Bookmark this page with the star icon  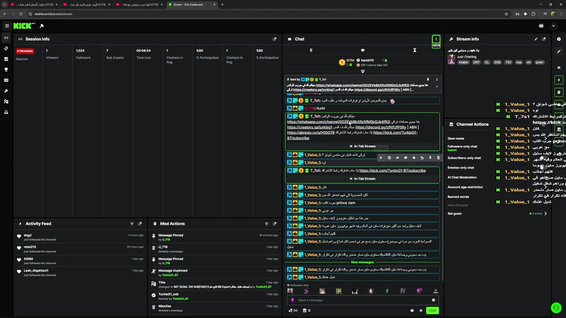[506, 14]
